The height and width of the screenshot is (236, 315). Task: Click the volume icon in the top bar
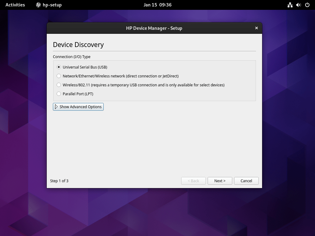298,5
